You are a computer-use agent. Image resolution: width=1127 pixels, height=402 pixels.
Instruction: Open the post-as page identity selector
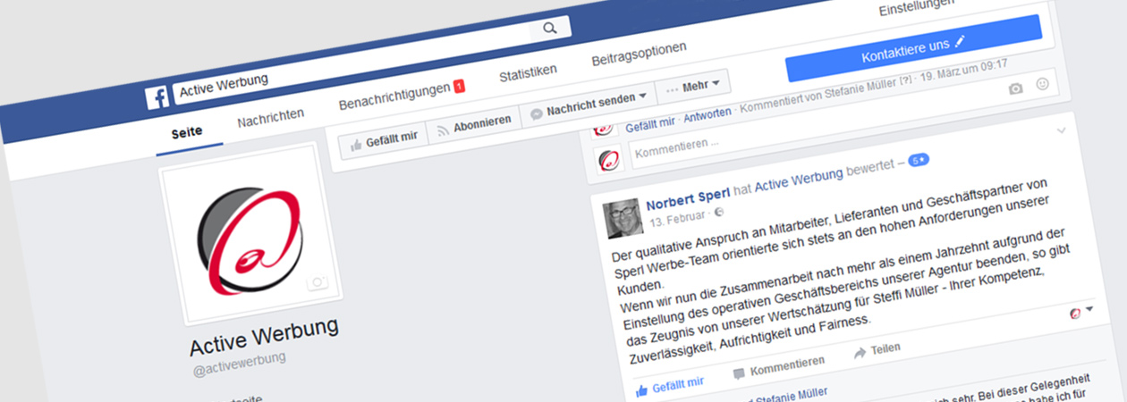(x=1082, y=312)
